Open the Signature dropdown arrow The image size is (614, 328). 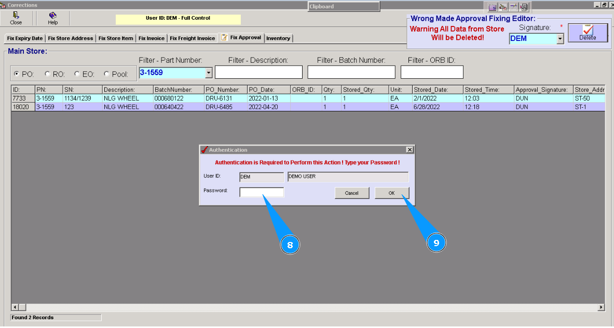pyautogui.click(x=560, y=39)
